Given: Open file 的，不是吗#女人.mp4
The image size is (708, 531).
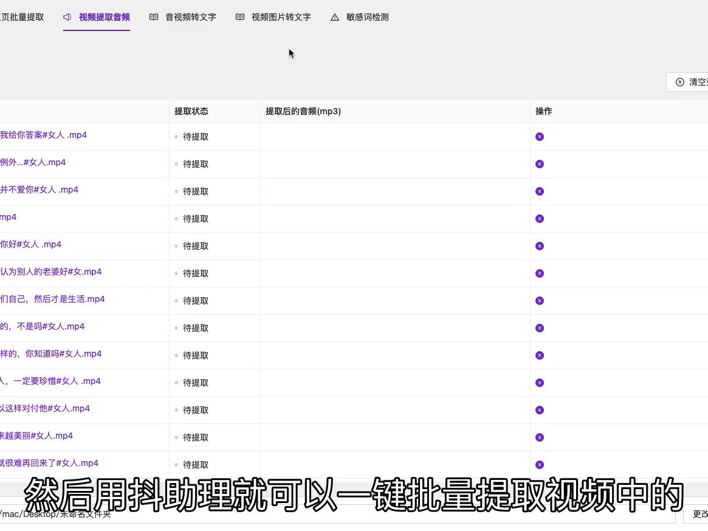Looking at the screenshot, I should [43, 326].
